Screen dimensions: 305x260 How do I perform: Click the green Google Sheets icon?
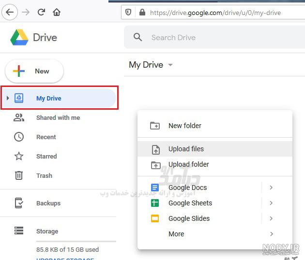155,203
